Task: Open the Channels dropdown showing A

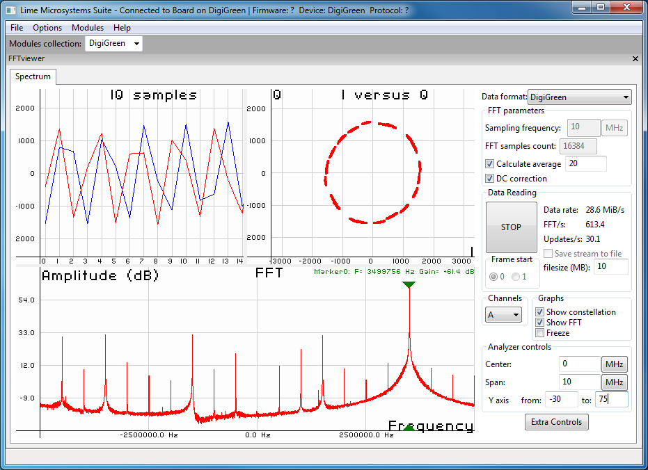Action: pyautogui.click(x=503, y=315)
